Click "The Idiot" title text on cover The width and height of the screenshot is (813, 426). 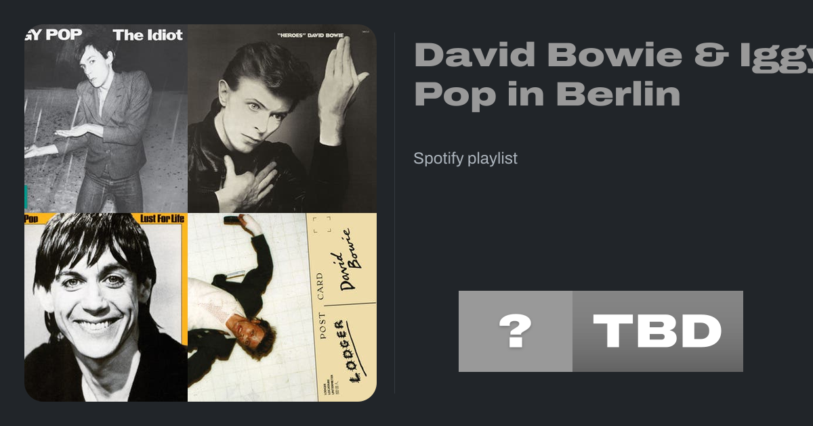[148, 34]
